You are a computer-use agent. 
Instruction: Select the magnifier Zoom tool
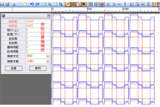(50, 4)
